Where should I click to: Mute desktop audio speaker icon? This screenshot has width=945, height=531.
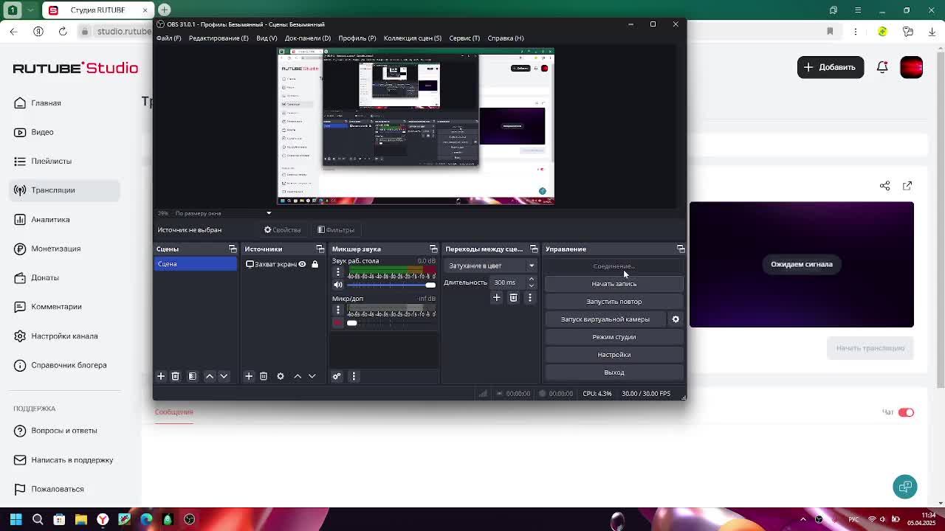(x=338, y=285)
